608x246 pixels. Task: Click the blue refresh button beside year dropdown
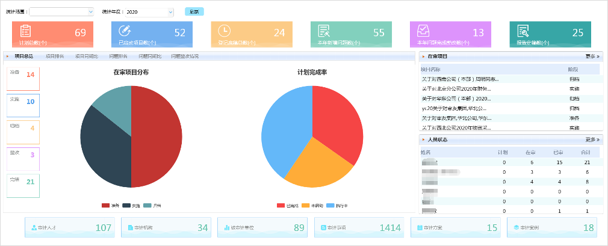point(194,11)
